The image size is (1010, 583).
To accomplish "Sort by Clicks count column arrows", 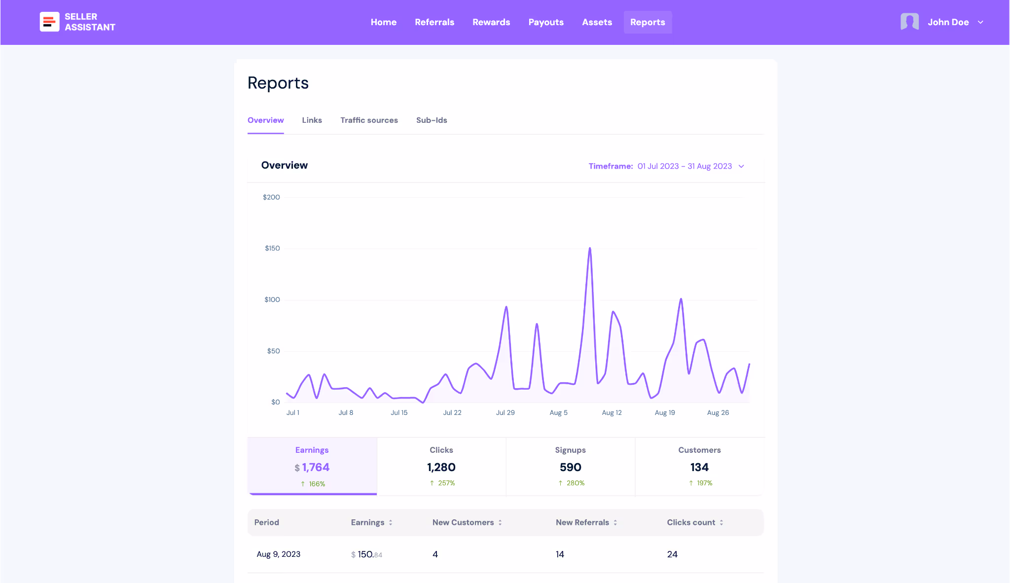I will tap(721, 522).
